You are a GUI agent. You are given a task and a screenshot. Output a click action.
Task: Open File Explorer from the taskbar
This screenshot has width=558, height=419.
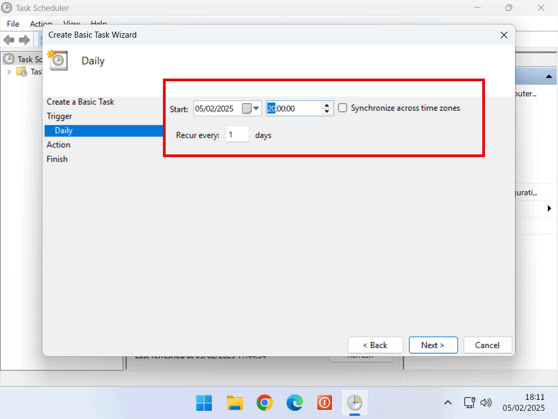point(235,403)
